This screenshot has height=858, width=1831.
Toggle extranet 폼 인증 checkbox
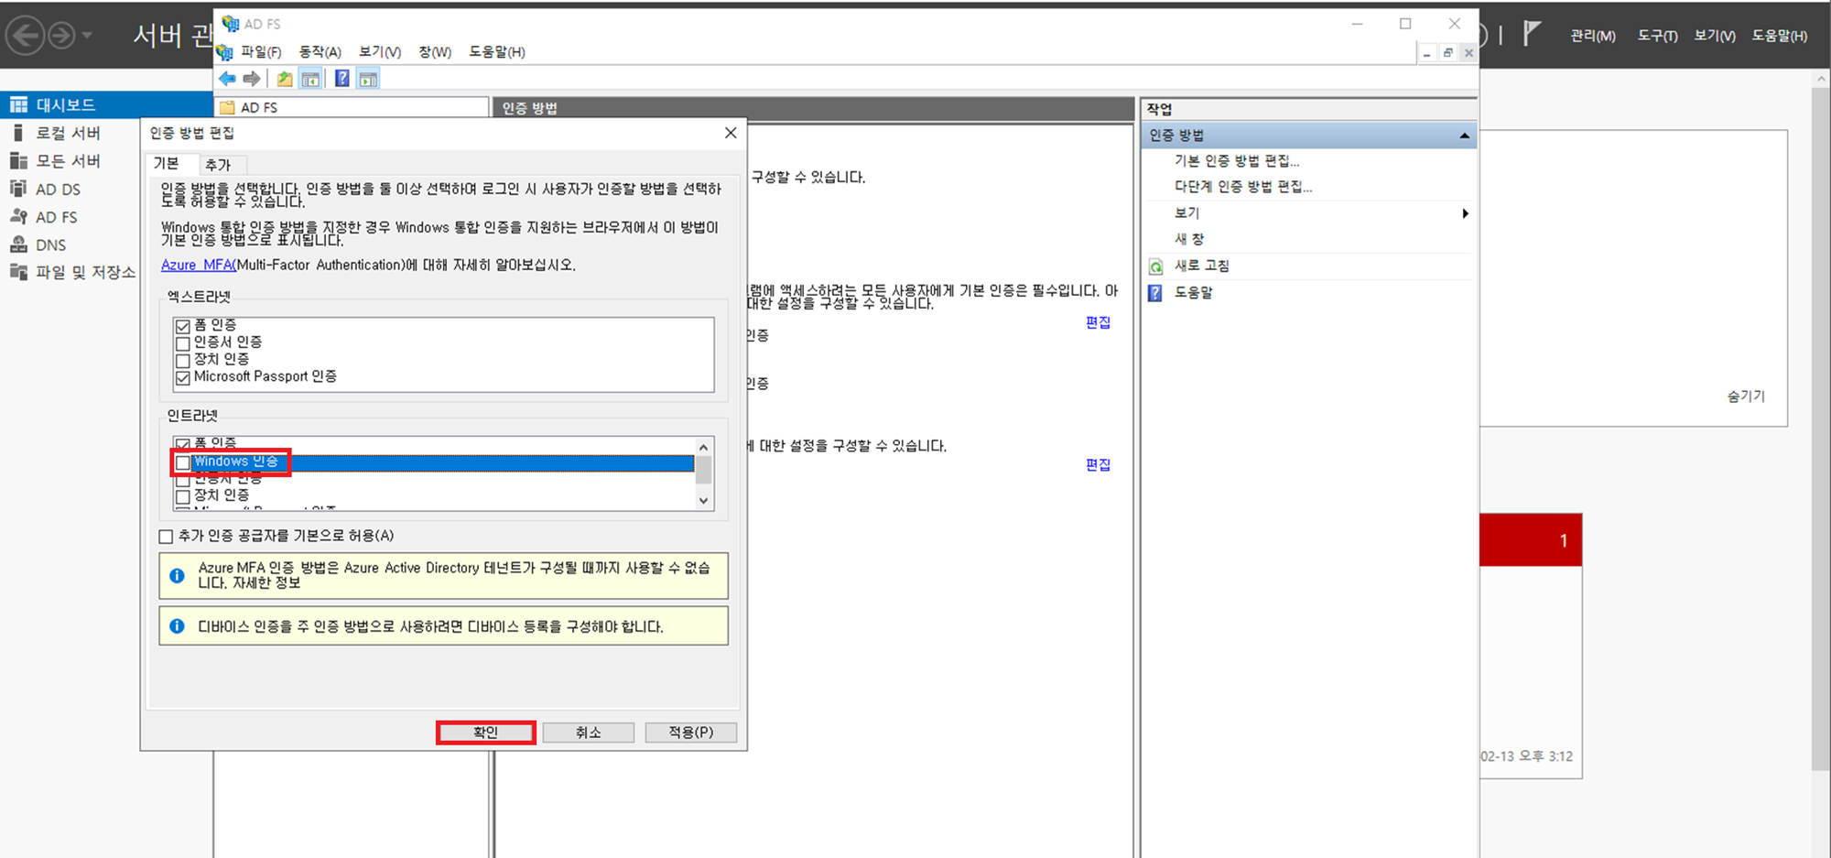point(183,326)
